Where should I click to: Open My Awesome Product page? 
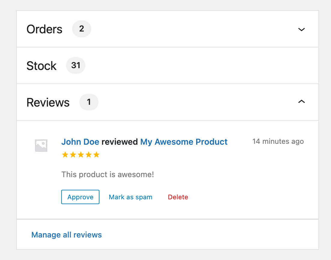(x=184, y=141)
